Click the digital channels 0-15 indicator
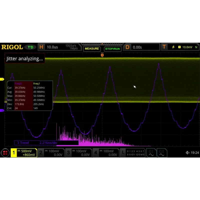This screenshot has width=200, height=200. [135, 153]
